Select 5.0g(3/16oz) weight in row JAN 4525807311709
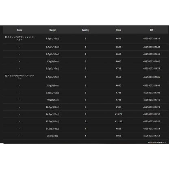 (52, 93)
